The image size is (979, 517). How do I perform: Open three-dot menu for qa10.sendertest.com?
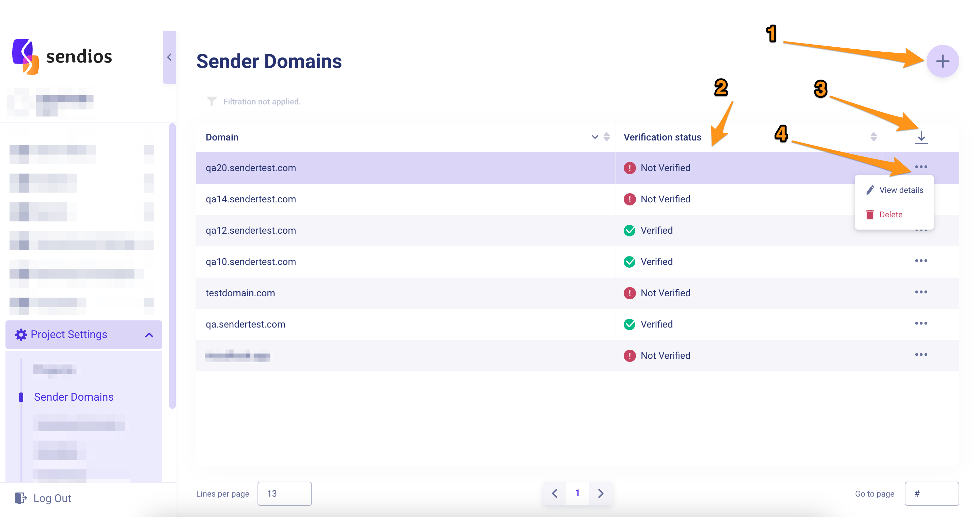[x=921, y=261]
